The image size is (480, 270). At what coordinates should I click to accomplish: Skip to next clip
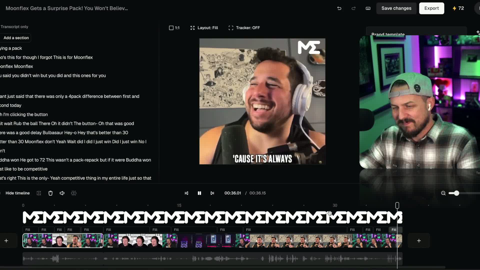pos(212,193)
